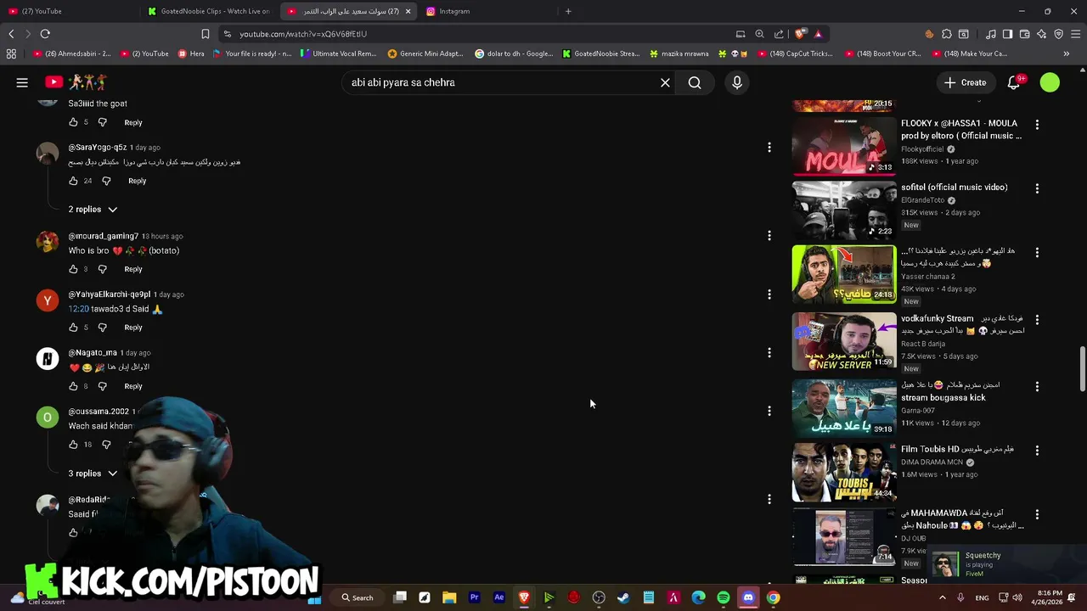The image size is (1087, 611).
Task: Open Steam from the taskbar
Action: pyautogui.click(x=623, y=597)
